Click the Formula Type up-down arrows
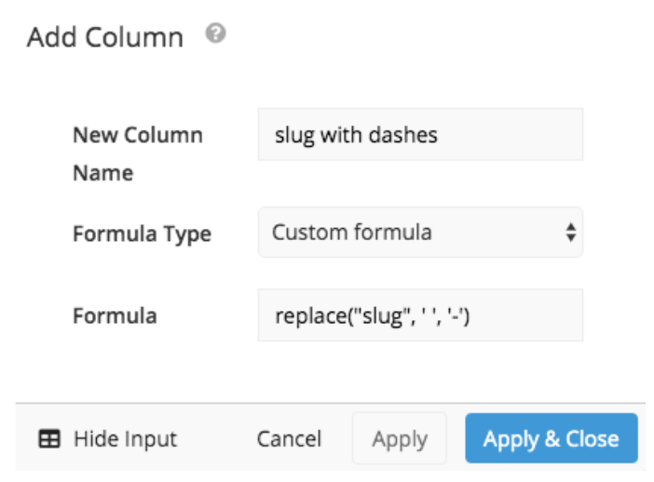This screenshot has width=654, height=482. pos(570,233)
